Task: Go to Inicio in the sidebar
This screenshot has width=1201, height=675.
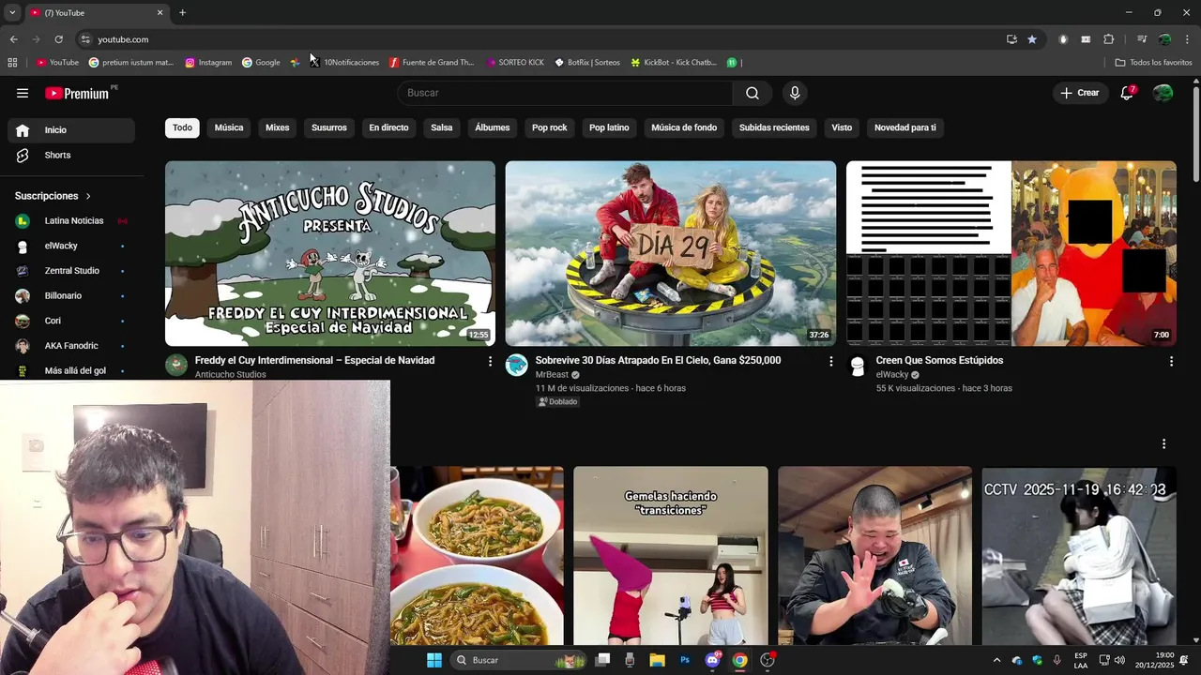Action: click(x=71, y=130)
